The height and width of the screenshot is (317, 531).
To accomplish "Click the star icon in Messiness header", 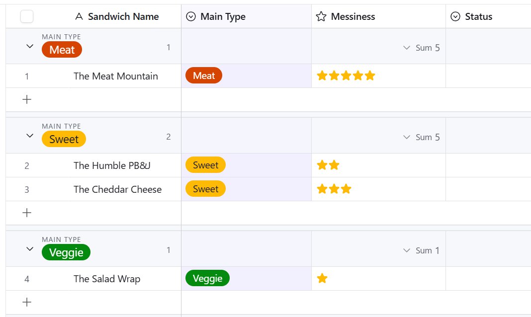I will coord(322,17).
